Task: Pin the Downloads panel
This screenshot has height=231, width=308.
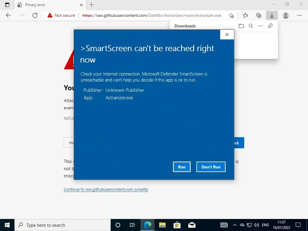Action: [270, 26]
